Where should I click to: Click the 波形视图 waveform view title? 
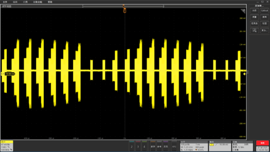pyautogui.click(x=7, y=6)
